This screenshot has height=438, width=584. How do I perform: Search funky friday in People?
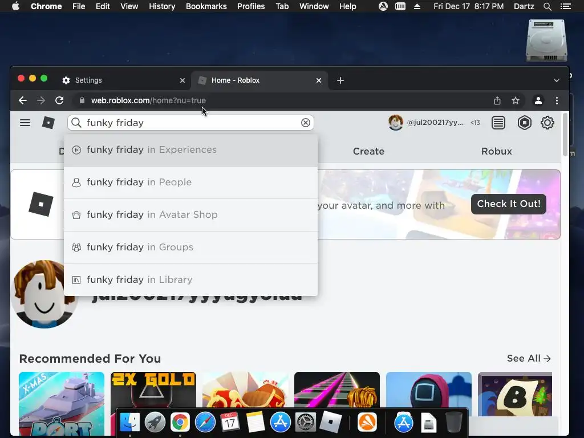pos(190,182)
